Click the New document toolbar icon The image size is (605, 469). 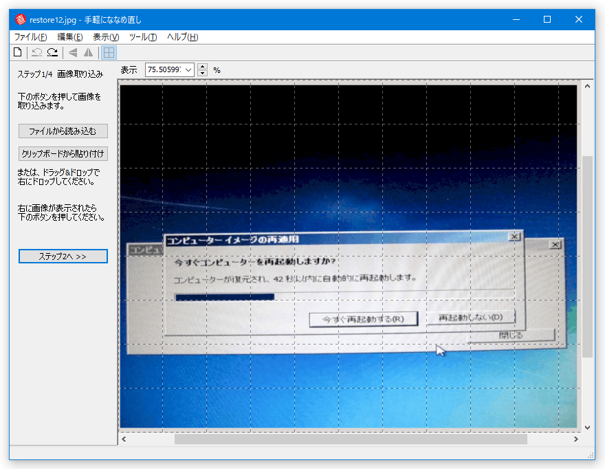17,52
